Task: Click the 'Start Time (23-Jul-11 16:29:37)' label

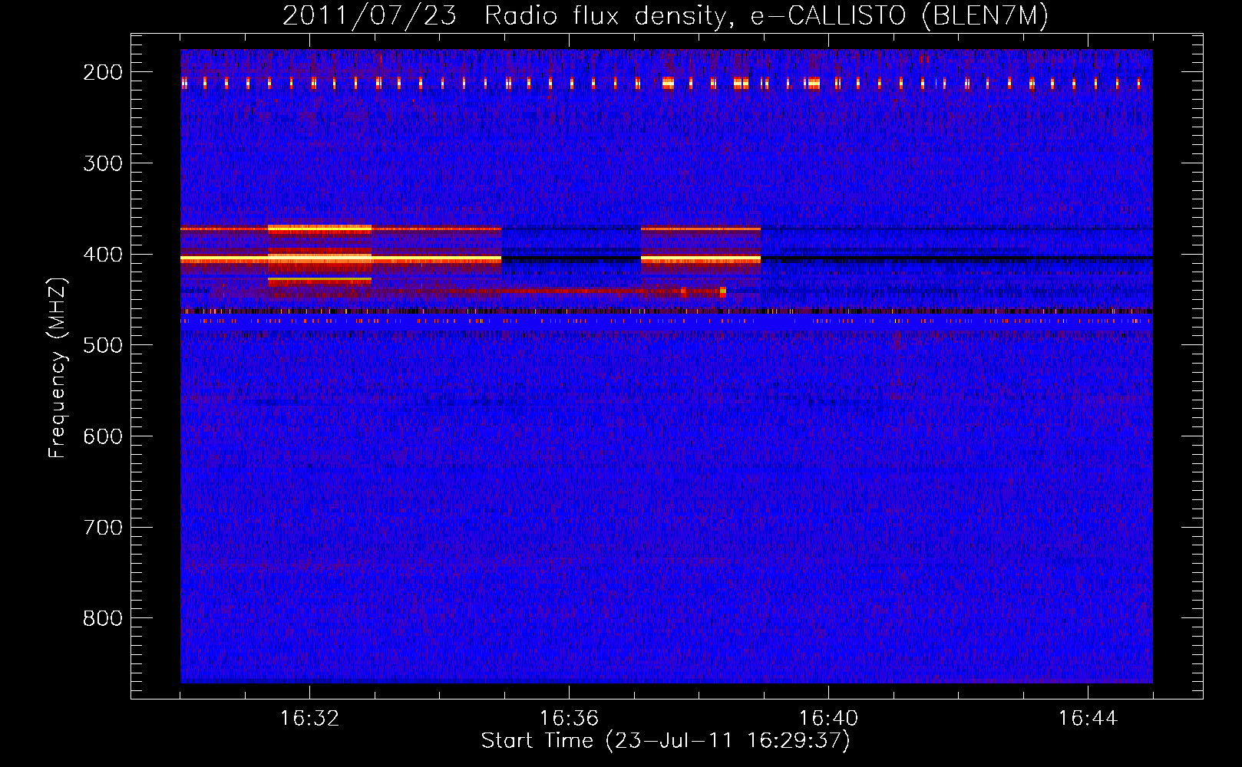Action: pyautogui.click(x=666, y=741)
